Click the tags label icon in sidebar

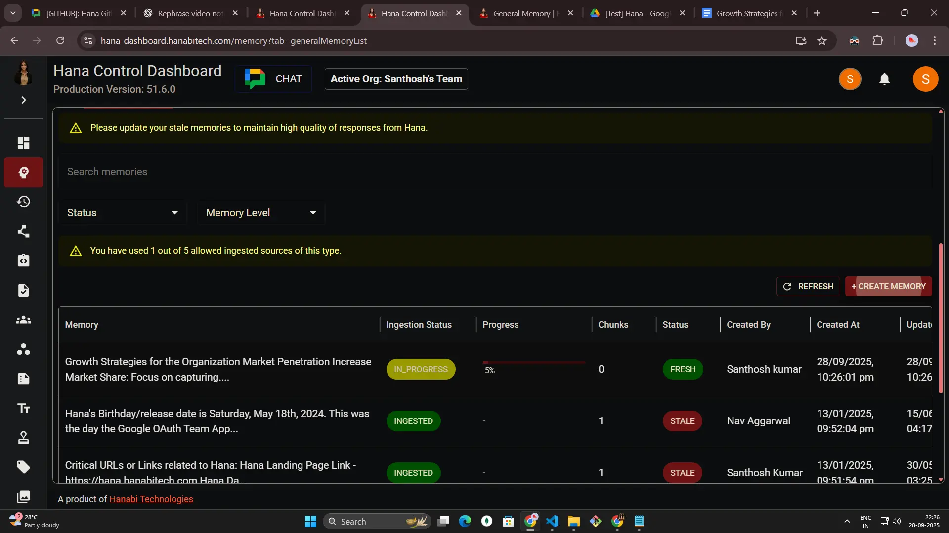pyautogui.click(x=23, y=467)
